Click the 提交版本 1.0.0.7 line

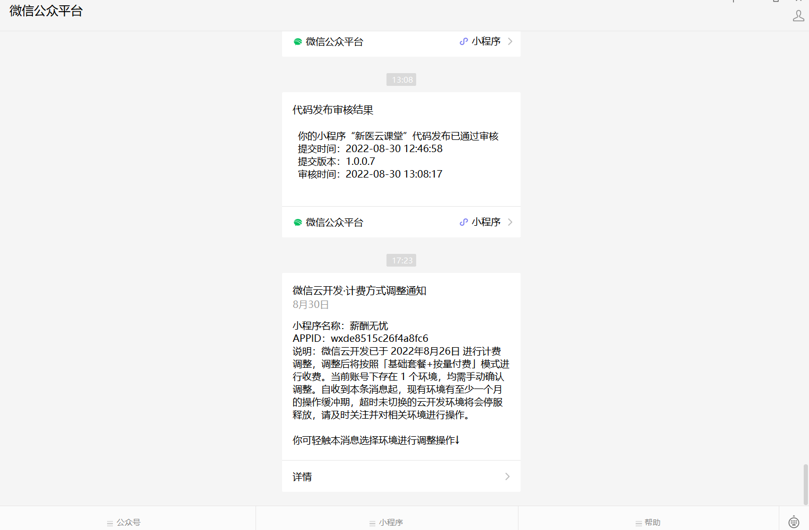pyautogui.click(x=336, y=161)
